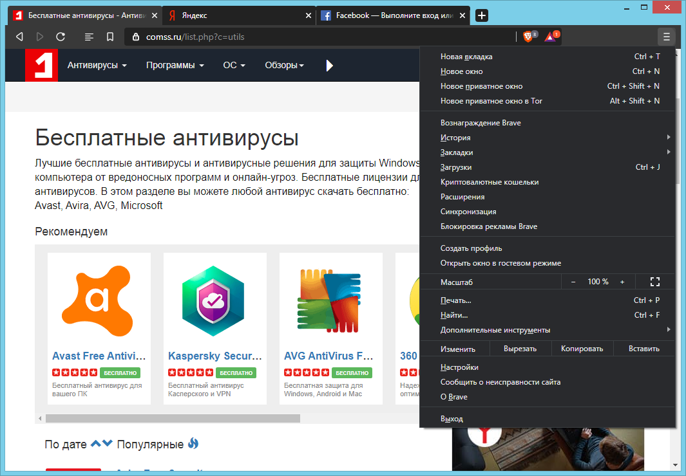Click the hamburger main menu button

666,37
